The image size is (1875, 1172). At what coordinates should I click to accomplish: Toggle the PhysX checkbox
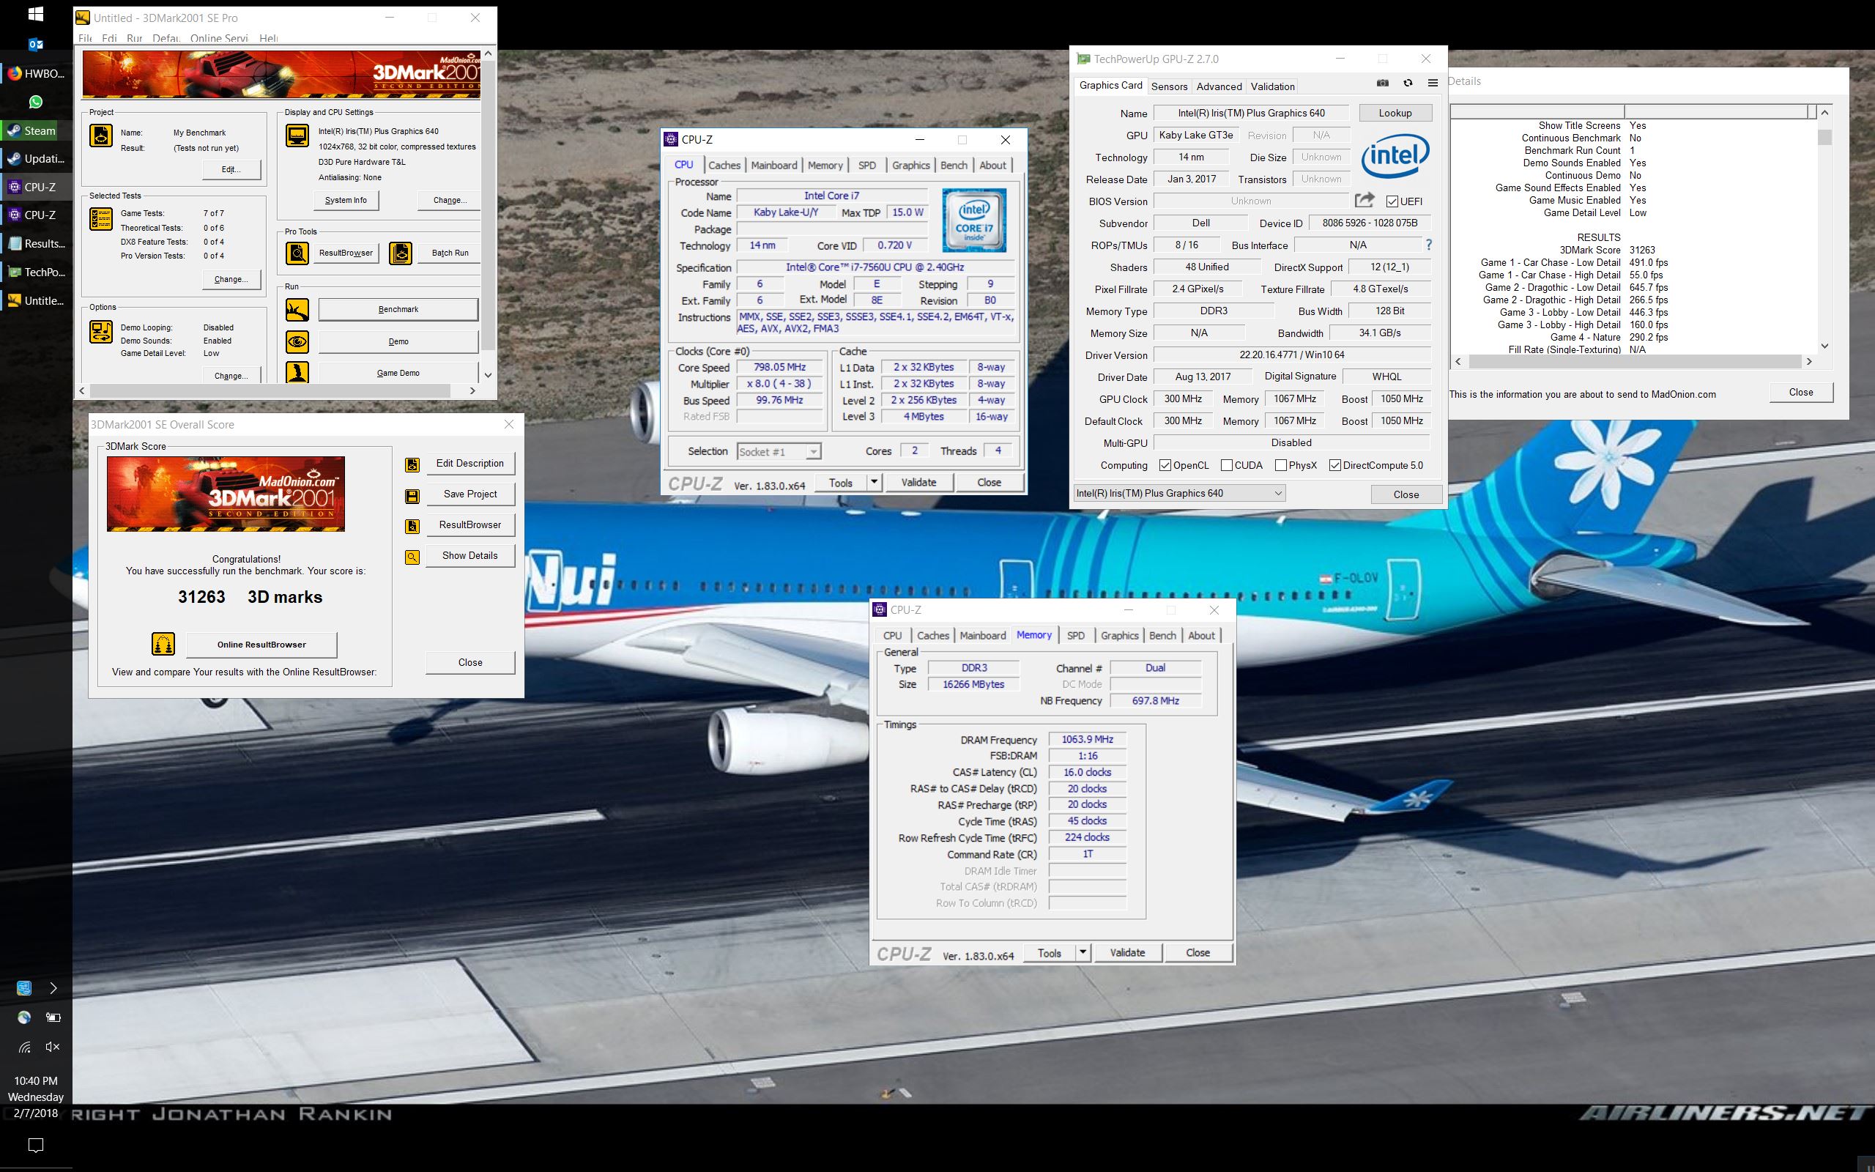1281,465
